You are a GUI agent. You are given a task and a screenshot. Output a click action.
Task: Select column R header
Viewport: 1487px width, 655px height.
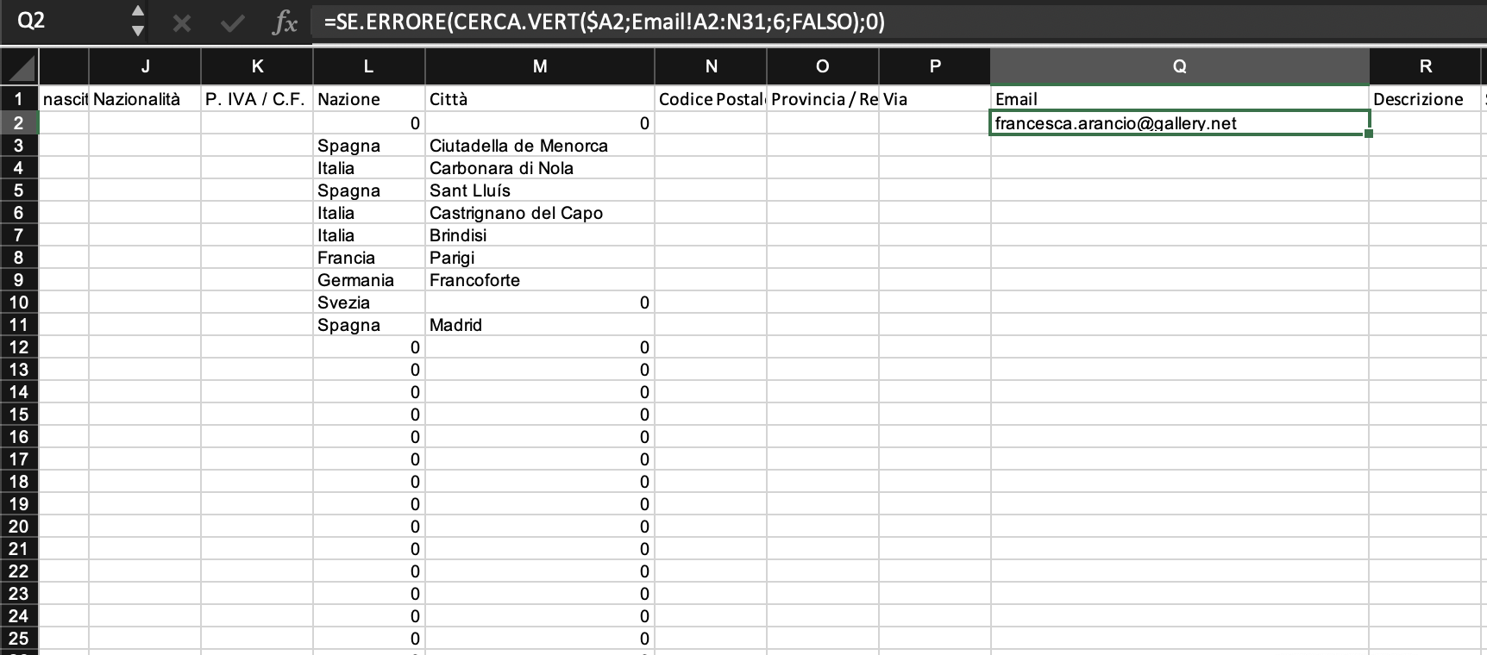coord(1425,66)
